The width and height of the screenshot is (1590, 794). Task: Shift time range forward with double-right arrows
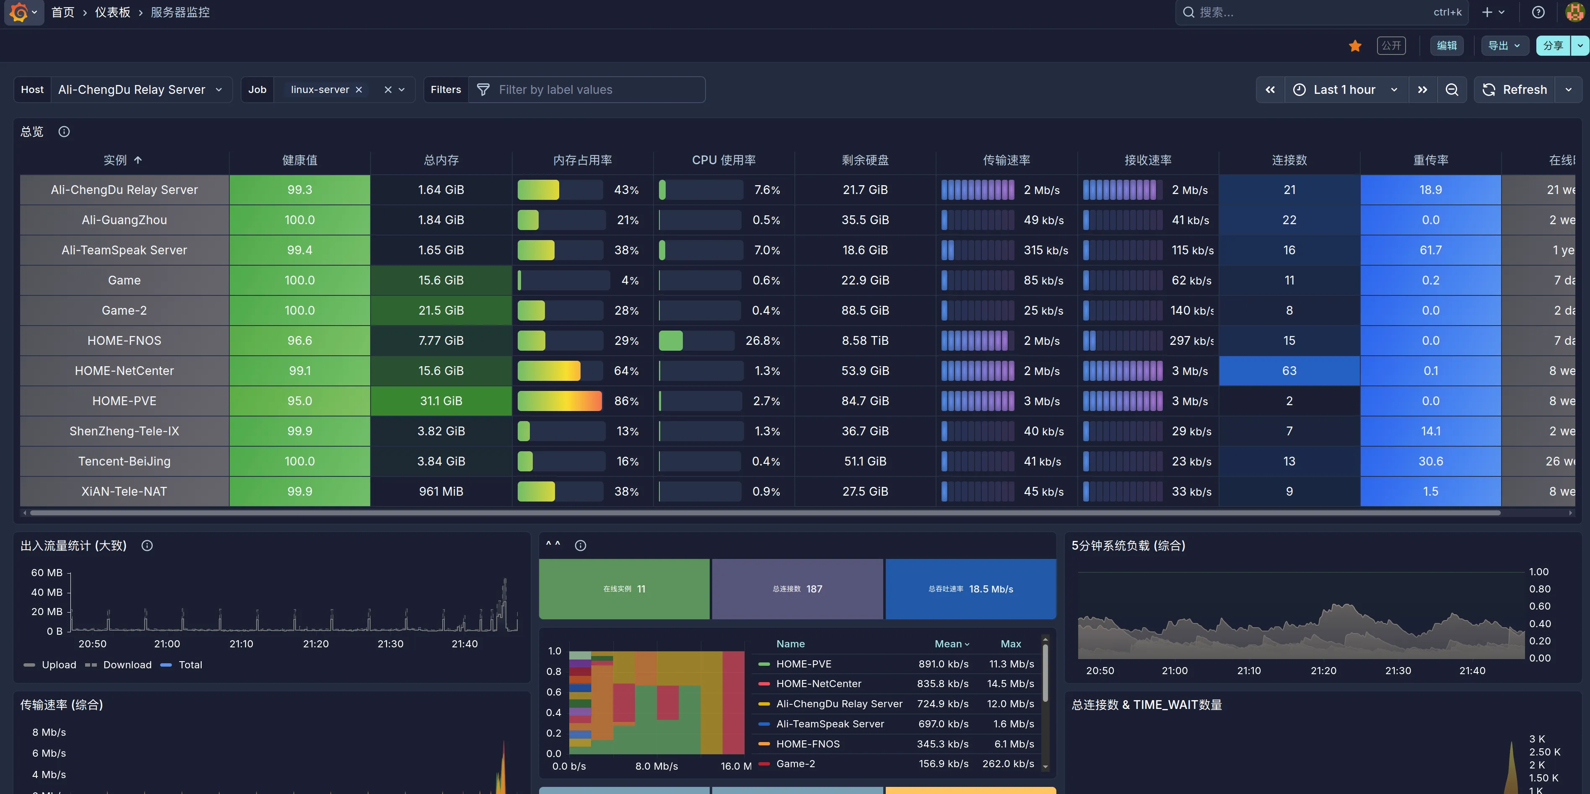(1422, 90)
